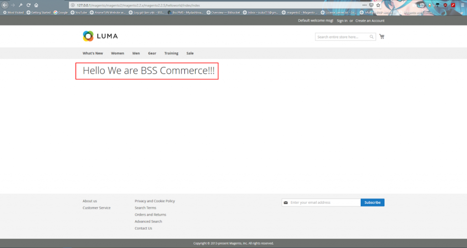This screenshot has width=467, height=248.
Task: Open Privacy and Cookie Policy link
Action: coord(155,201)
